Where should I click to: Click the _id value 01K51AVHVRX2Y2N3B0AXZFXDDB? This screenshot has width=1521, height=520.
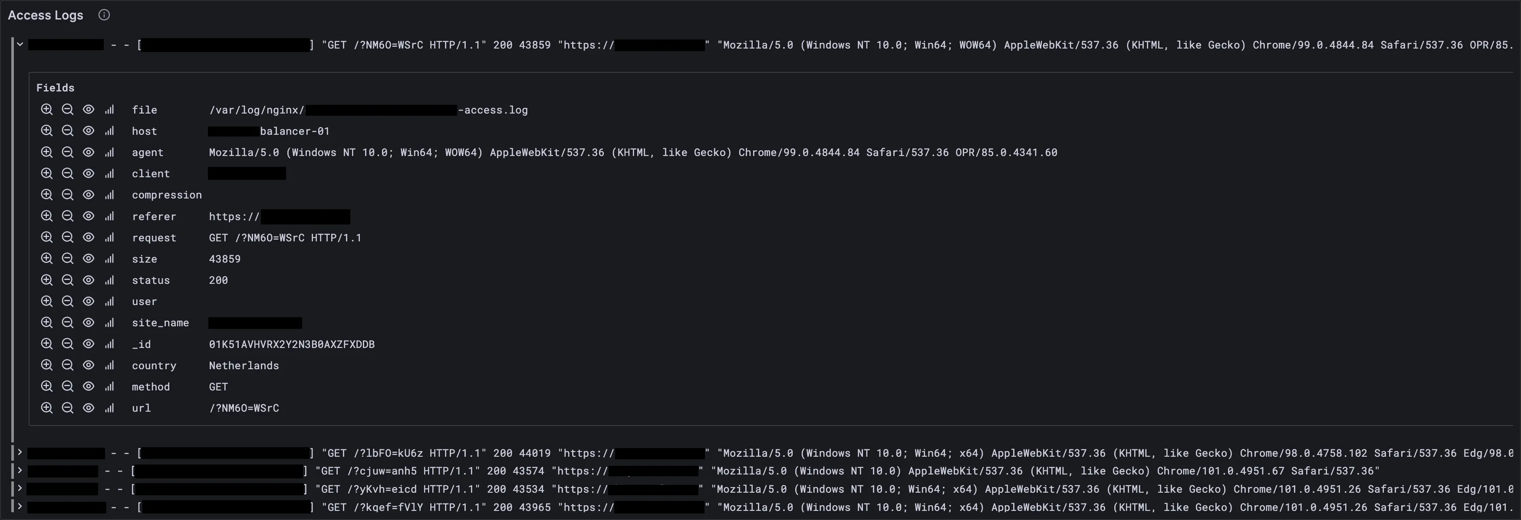(292, 344)
